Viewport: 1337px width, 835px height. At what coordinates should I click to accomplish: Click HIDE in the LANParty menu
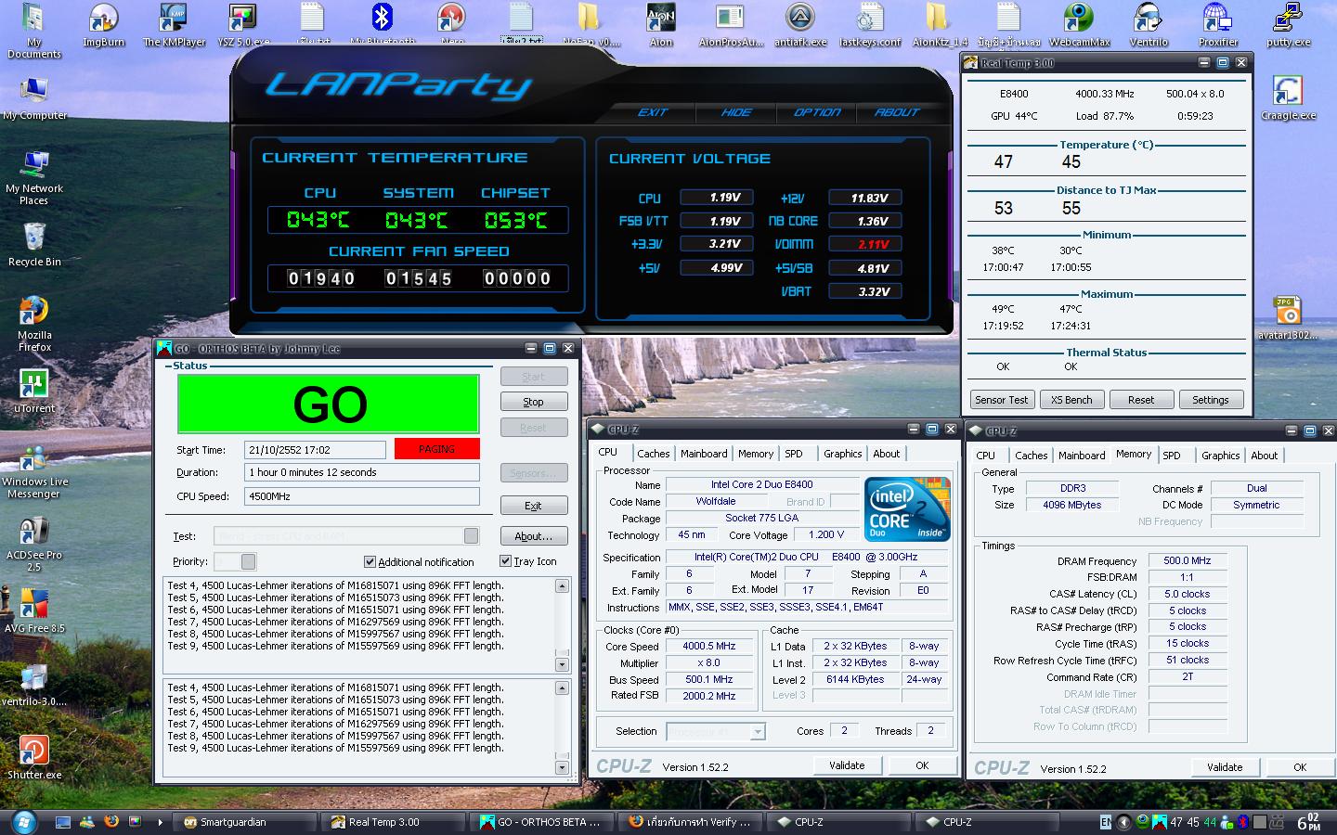coord(736,112)
